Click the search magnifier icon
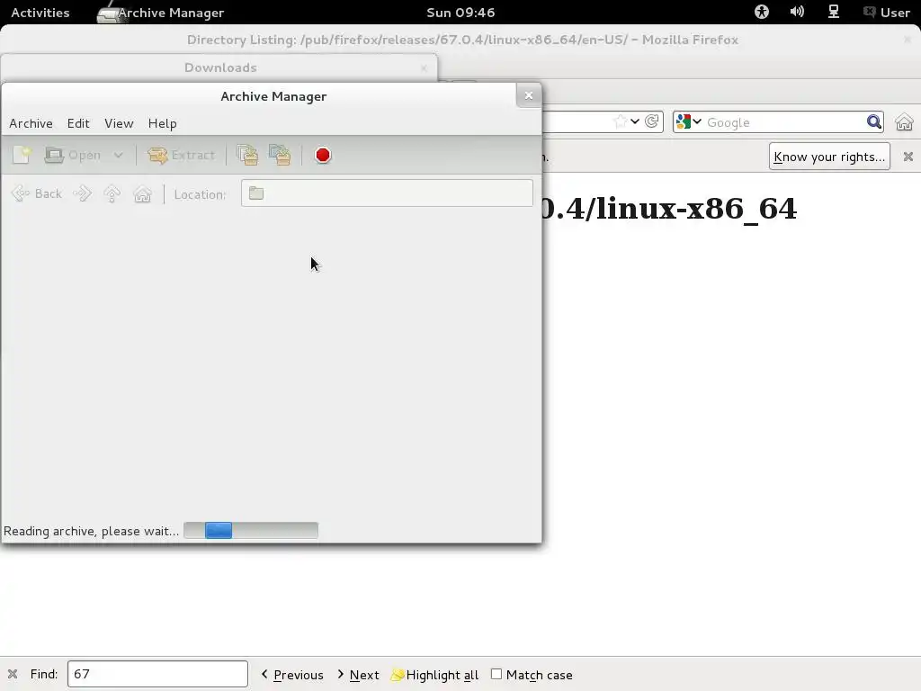This screenshot has height=691, width=921. click(874, 121)
